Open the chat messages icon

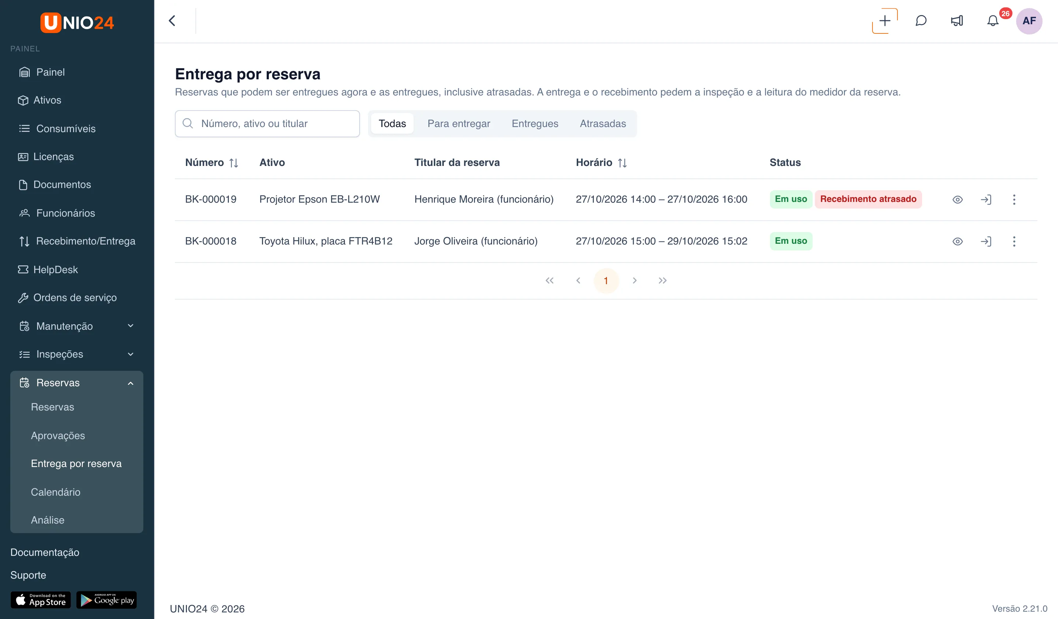(x=921, y=21)
